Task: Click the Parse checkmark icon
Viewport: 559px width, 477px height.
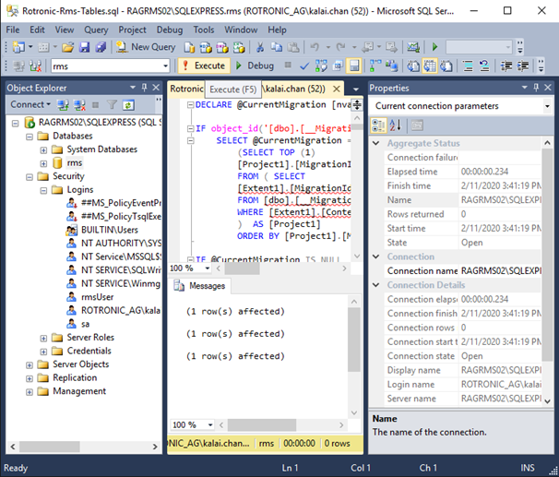Action: (x=304, y=66)
